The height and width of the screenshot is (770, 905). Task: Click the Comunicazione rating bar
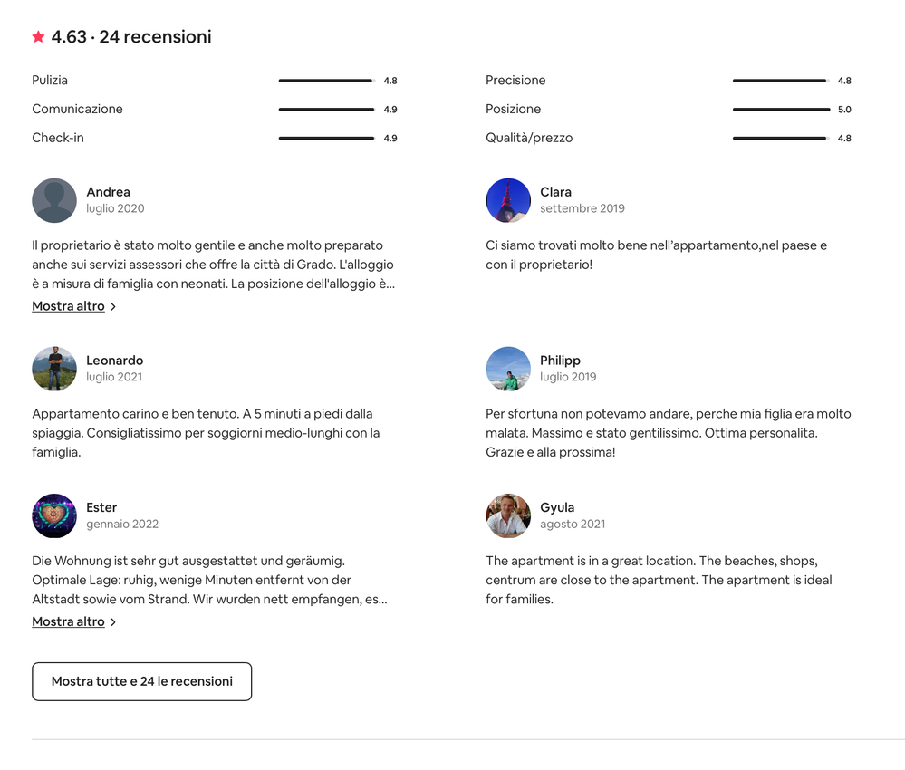click(x=326, y=110)
